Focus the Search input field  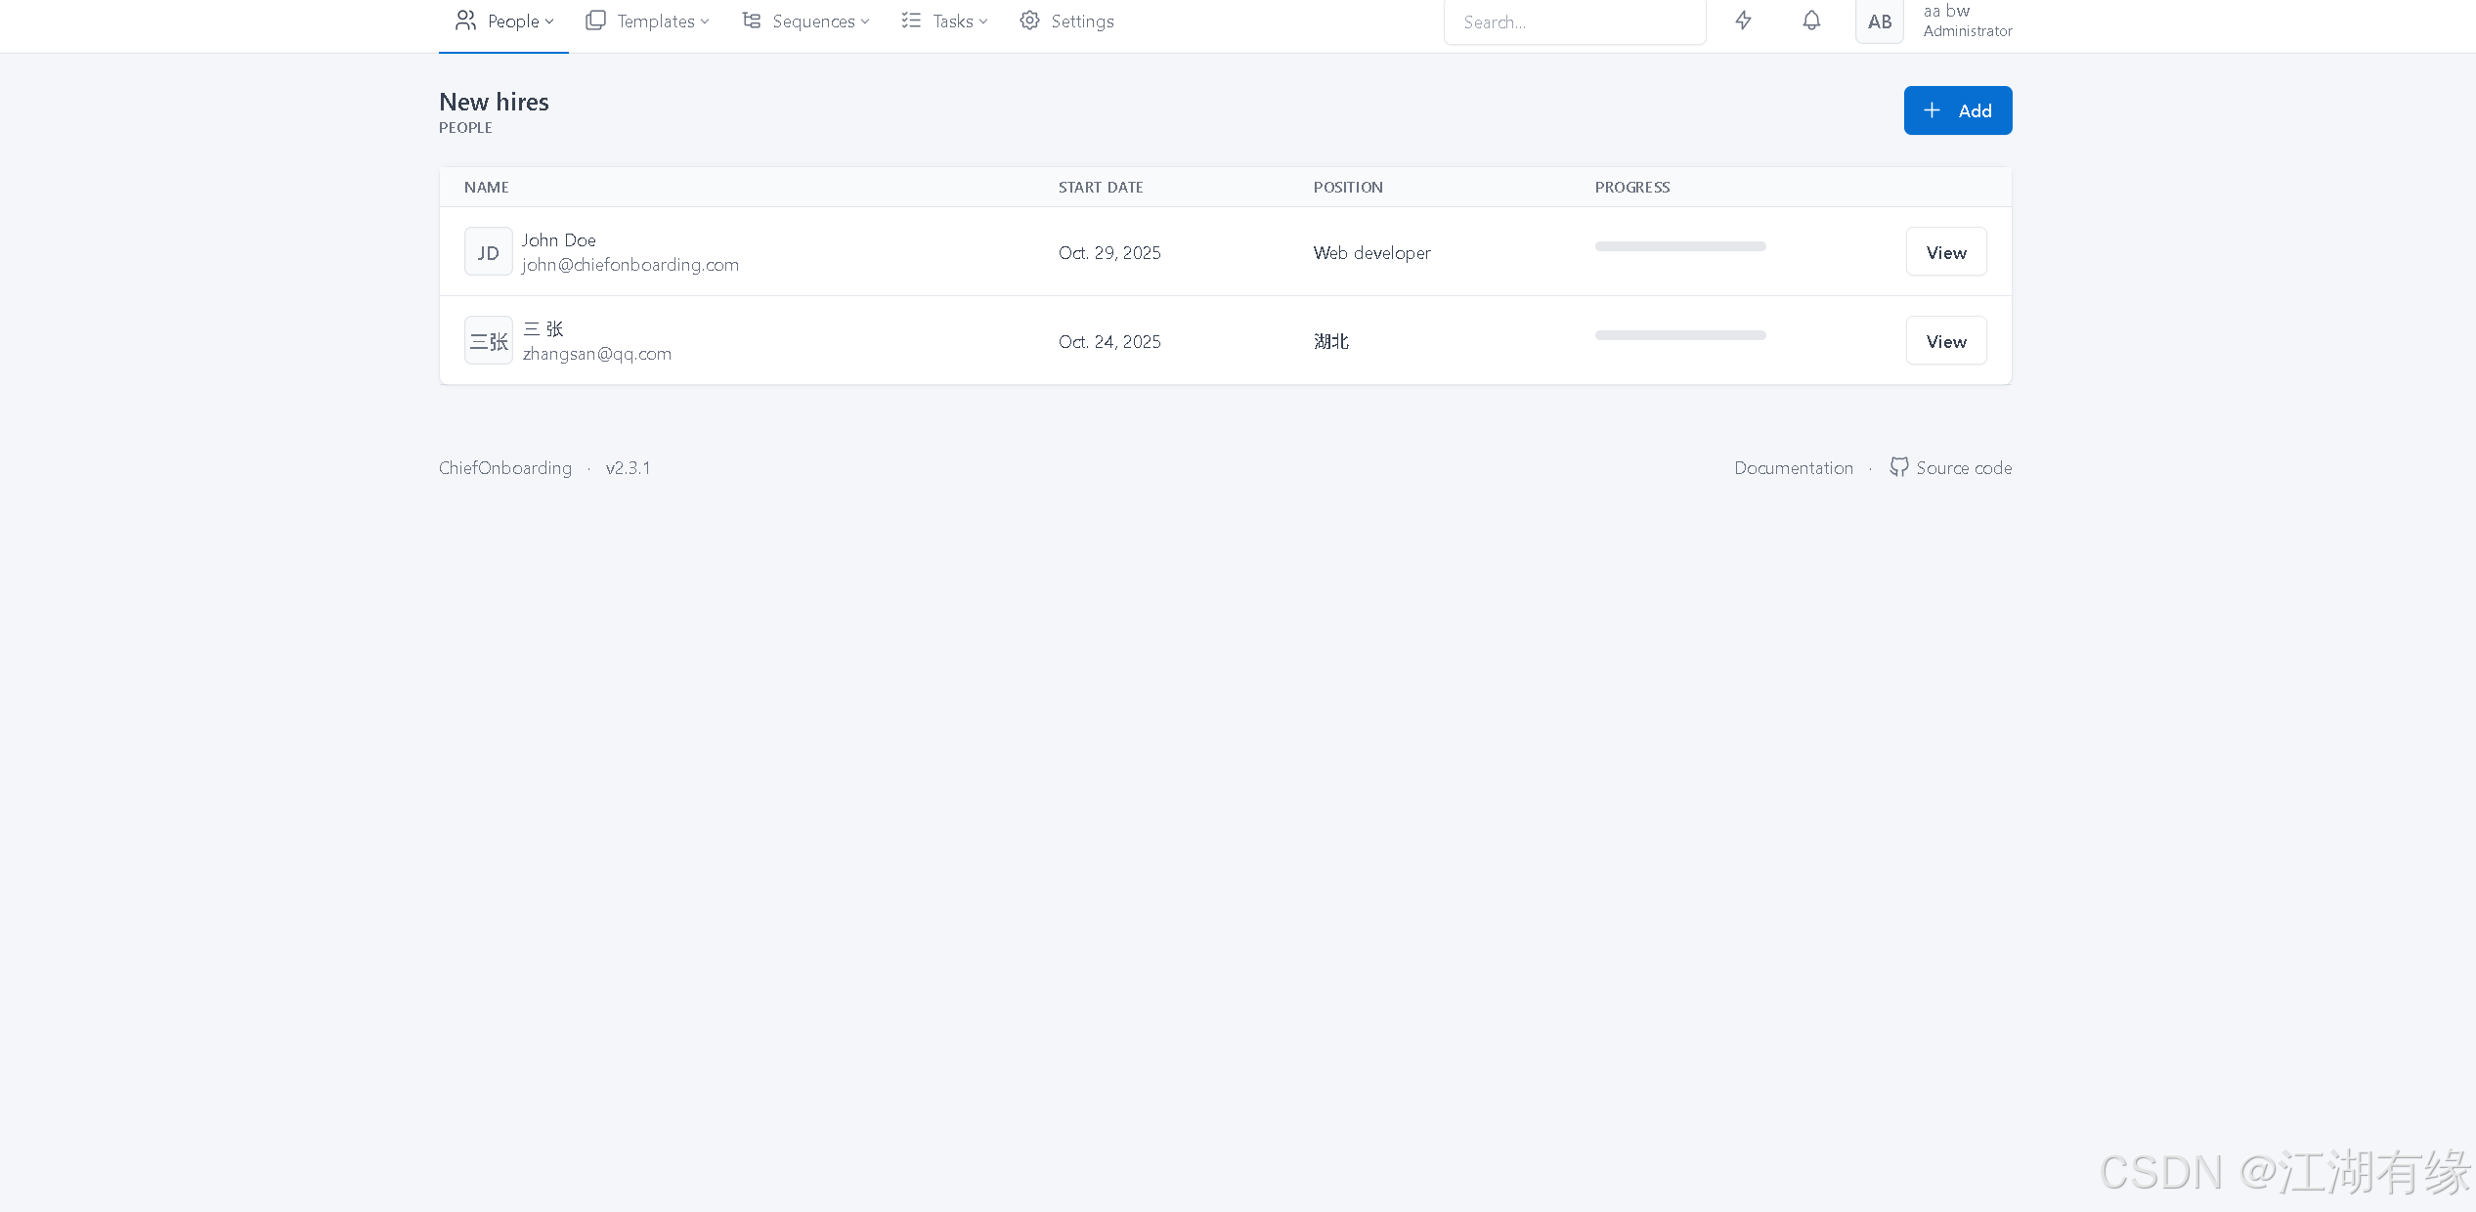point(1574,22)
